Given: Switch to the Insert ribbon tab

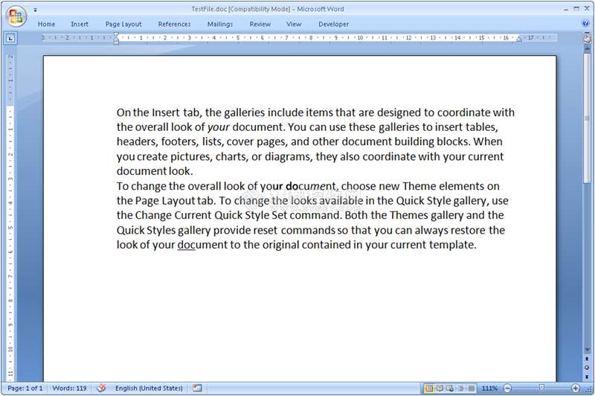Looking at the screenshot, I should pyautogui.click(x=80, y=25).
